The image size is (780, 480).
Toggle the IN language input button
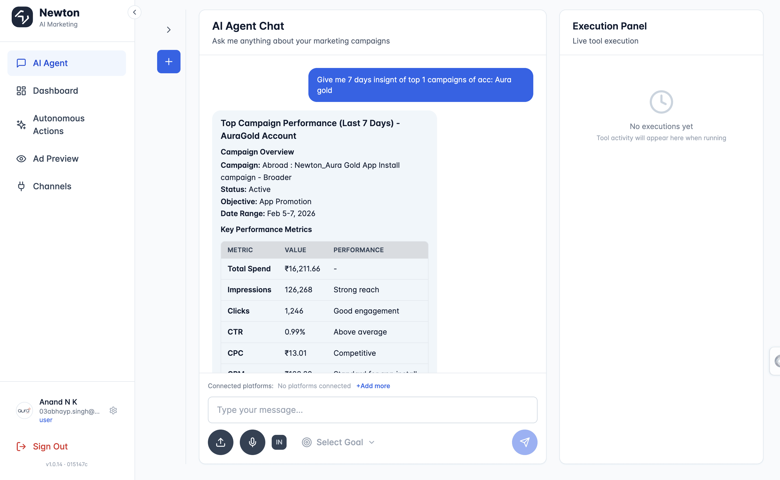(279, 442)
